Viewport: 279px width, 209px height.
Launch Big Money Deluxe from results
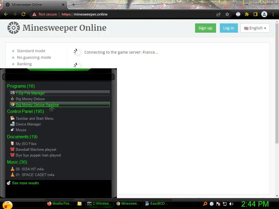click(x=60, y=99)
